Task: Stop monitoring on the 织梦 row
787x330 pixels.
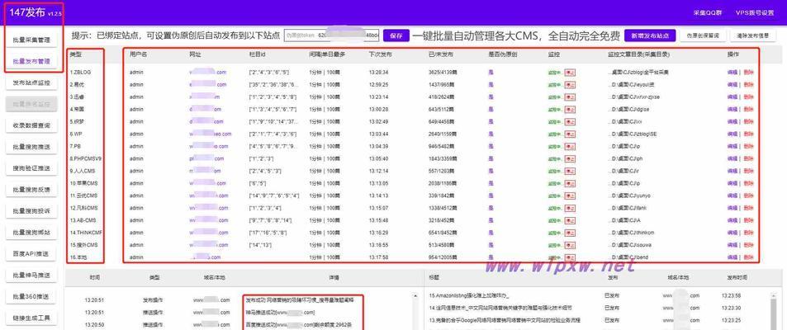Action: point(570,122)
